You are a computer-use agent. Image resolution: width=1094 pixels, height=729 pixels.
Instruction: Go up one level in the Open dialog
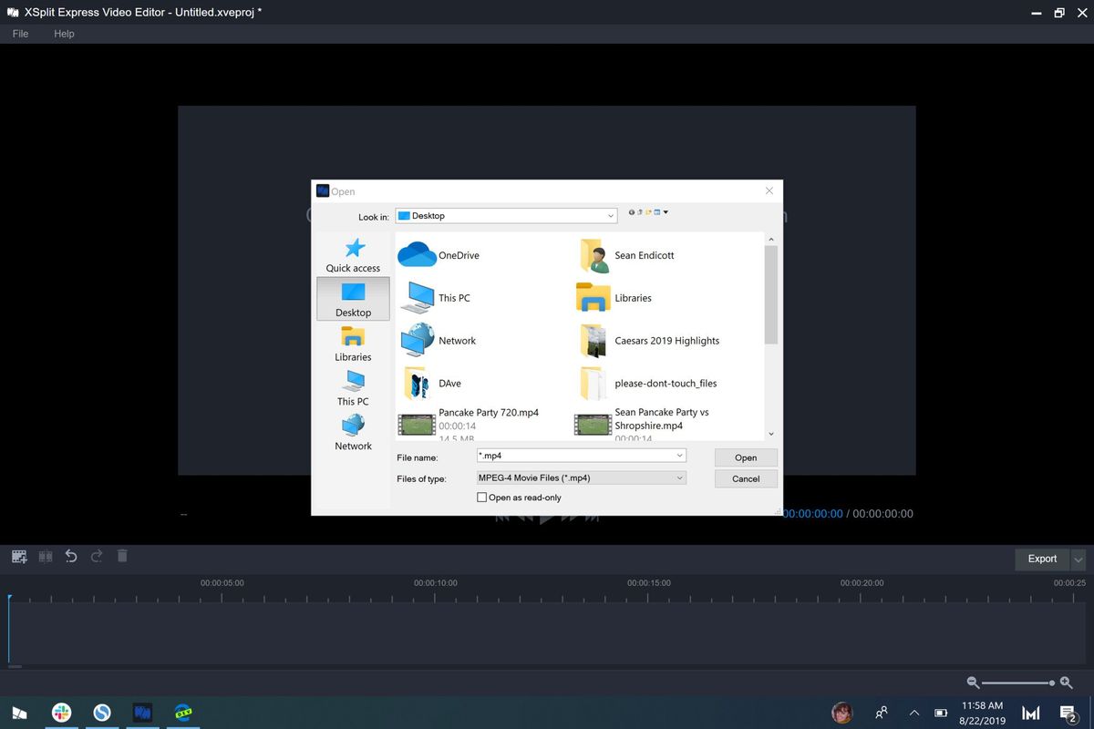click(x=639, y=212)
